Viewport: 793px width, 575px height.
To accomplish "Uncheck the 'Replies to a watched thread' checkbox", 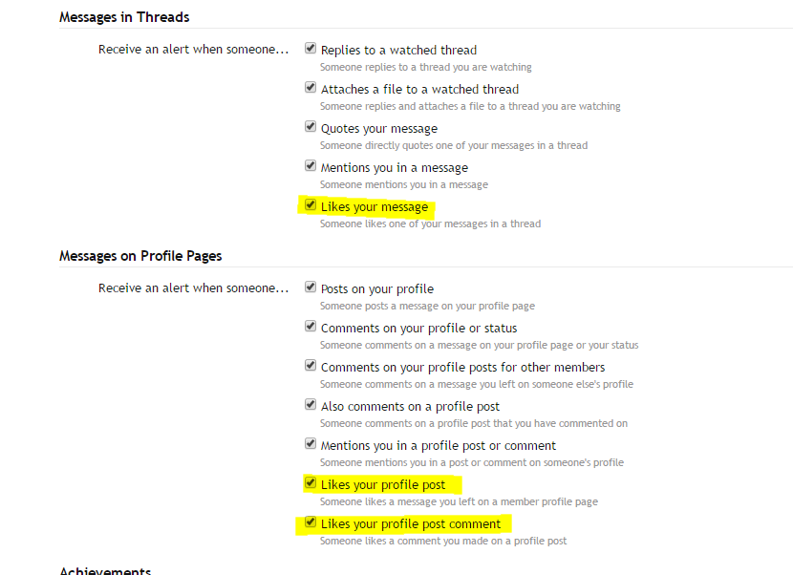I will (311, 48).
